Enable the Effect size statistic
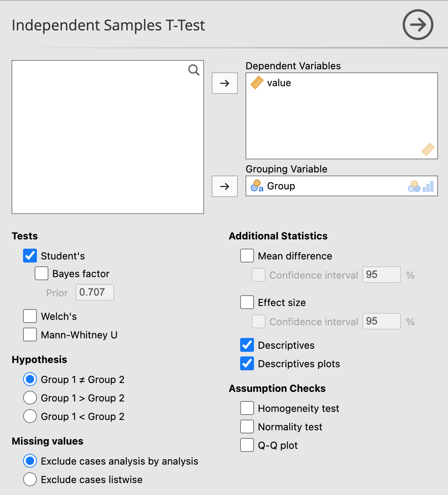 (247, 302)
